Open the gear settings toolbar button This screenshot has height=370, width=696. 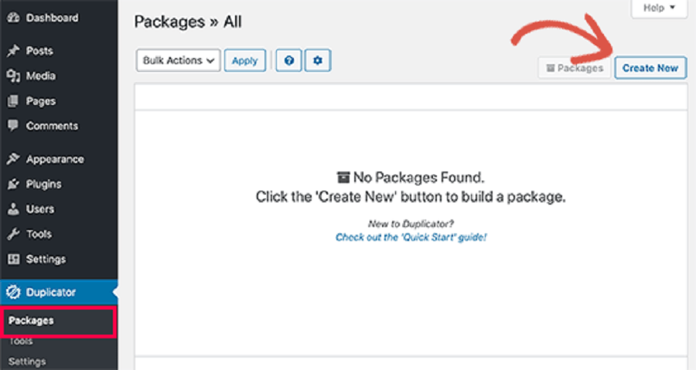pos(317,60)
